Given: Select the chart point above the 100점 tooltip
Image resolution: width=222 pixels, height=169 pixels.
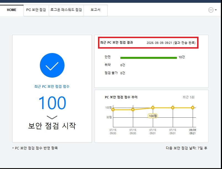Looking at the screenshot, I should pos(153,108).
